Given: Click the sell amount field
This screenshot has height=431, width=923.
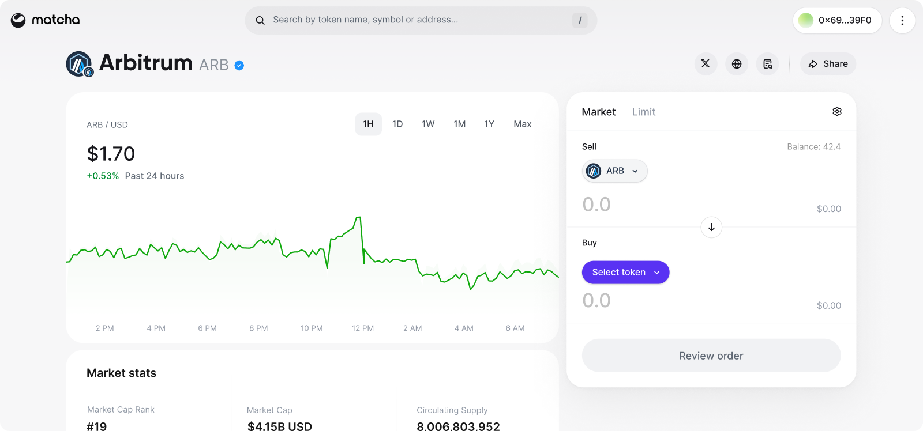Looking at the screenshot, I should (x=596, y=205).
